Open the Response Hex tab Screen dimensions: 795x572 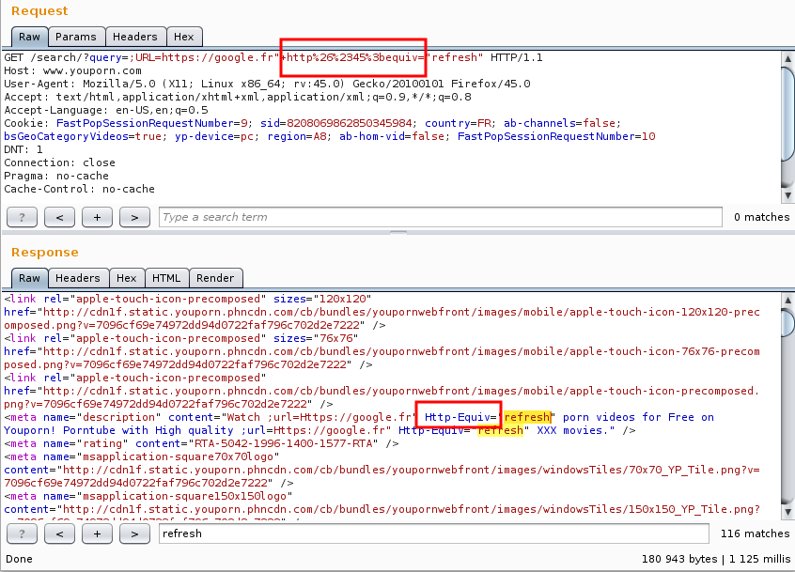(x=127, y=278)
